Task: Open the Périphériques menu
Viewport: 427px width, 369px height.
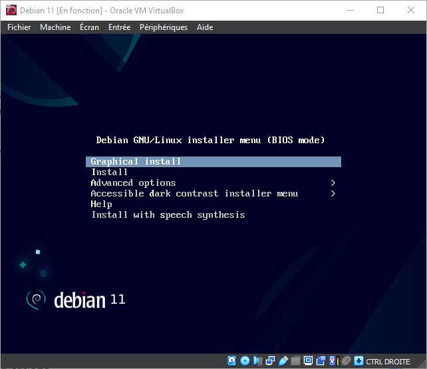Action: coord(164,27)
